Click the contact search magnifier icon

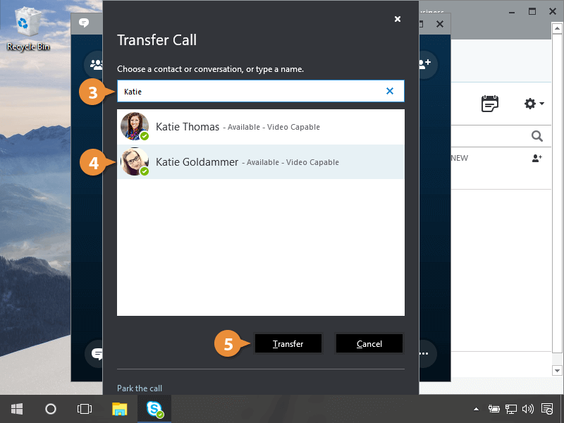(537, 136)
